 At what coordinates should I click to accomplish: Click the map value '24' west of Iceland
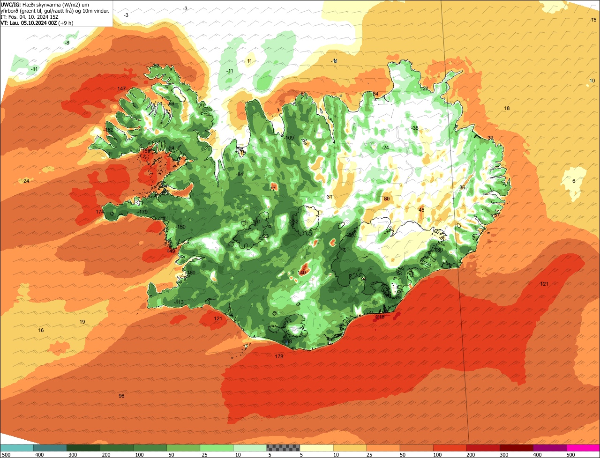26,181
